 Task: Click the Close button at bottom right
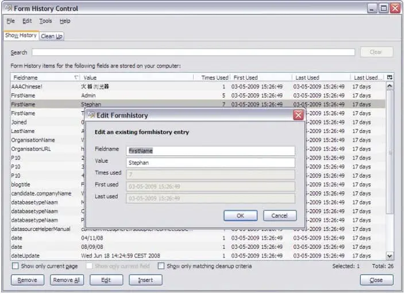point(377,280)
